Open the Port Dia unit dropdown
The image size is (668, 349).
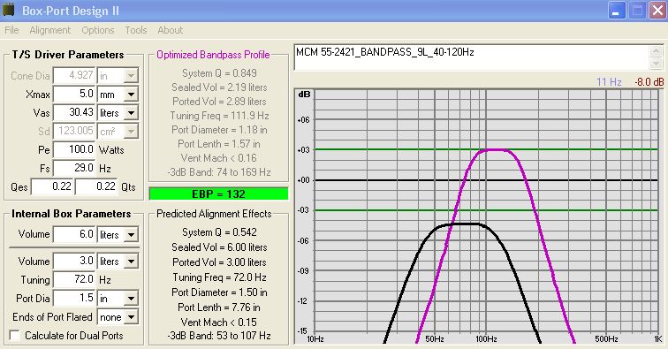point(131,299)
